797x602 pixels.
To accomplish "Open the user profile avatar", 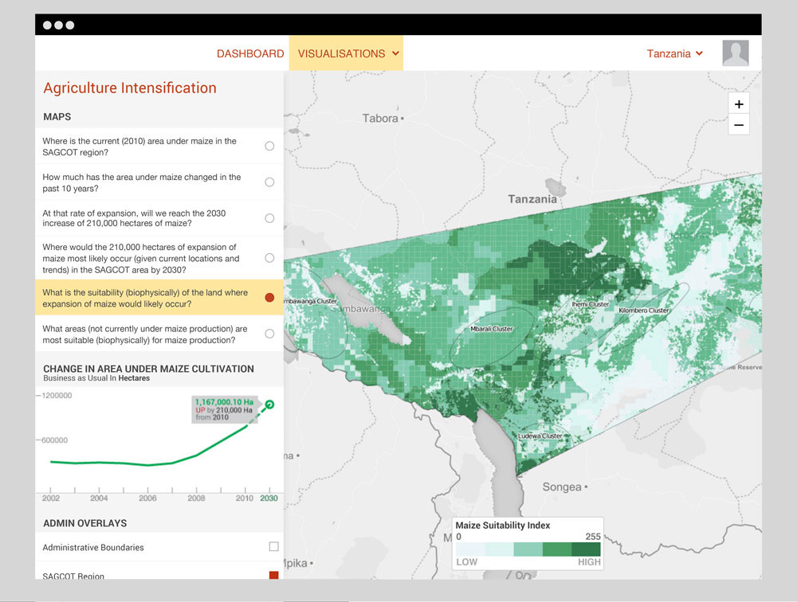I will (736, 53).
